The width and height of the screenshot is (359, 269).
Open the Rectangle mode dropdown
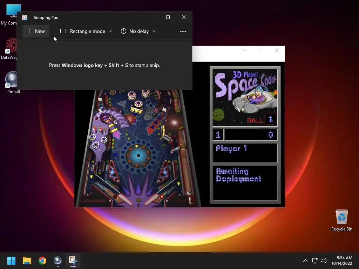point(86,31)
